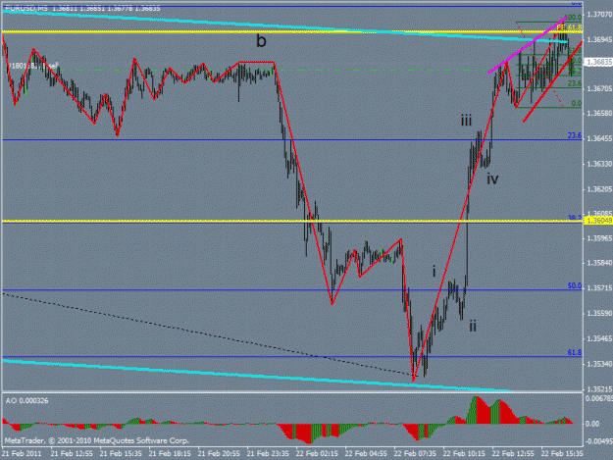Click the AO scale value 0.006785
Screen dimensions: 613x460
click(598, 398)
